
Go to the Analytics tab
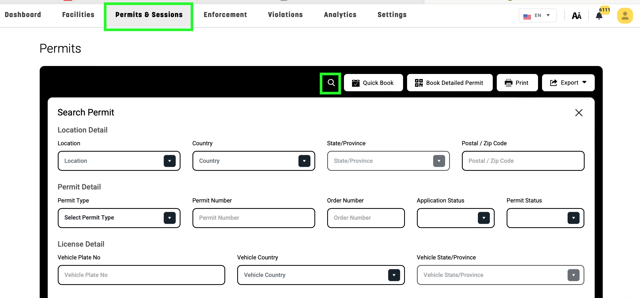(340, 15)
